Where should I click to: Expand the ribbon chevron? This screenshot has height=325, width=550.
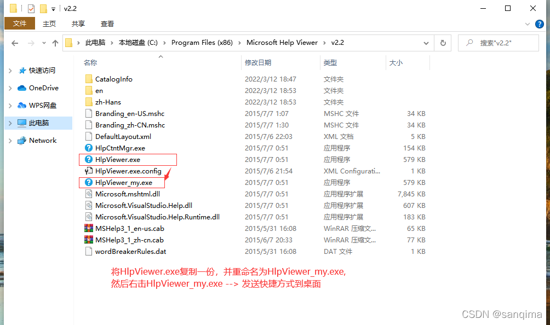527,24
